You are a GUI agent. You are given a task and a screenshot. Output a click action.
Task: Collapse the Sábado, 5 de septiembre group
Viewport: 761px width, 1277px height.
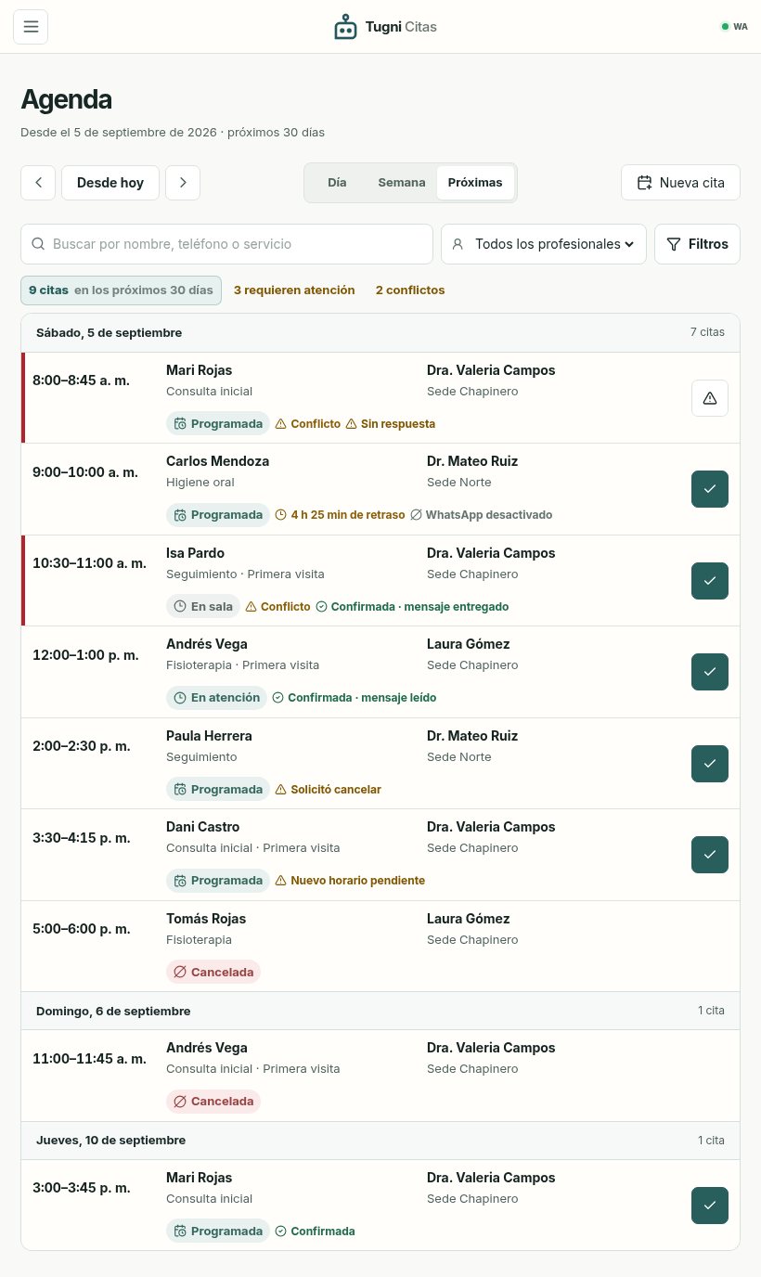click(380, 332)
